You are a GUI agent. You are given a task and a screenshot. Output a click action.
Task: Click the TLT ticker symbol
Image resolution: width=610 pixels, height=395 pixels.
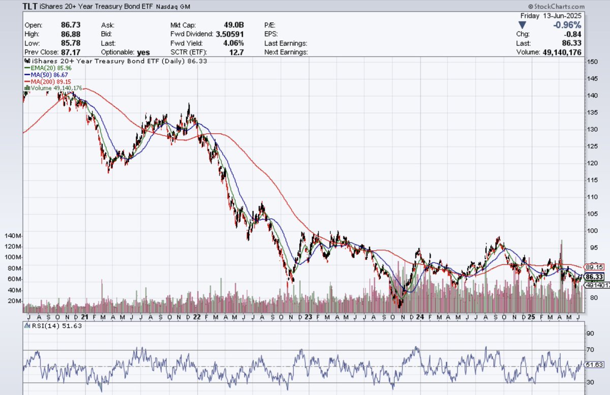click(x=30, y=7)
